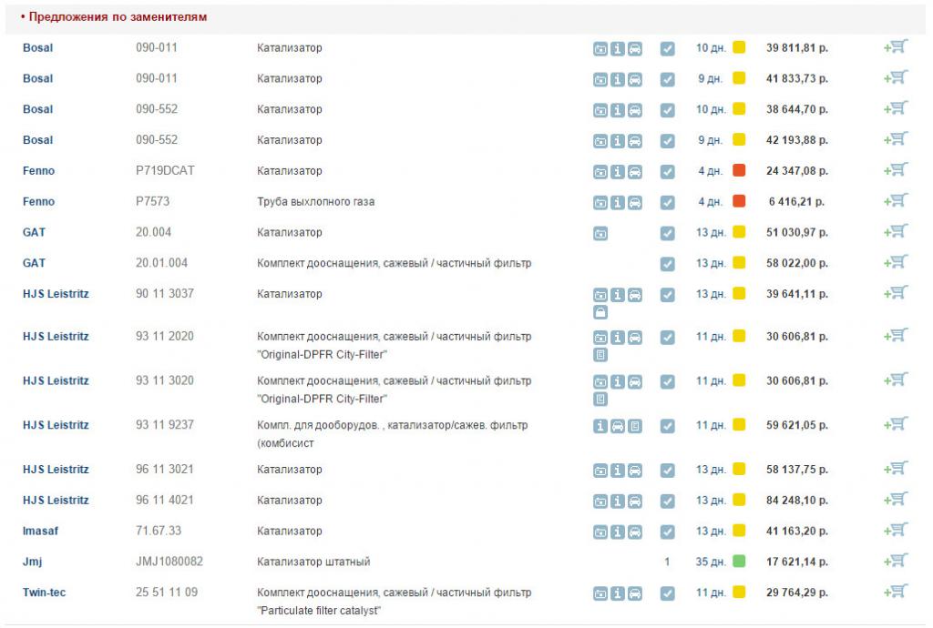This screenshot has height=628, width=933.
Task: Select part number 96 11 3021
Action: tap(164, 470)
